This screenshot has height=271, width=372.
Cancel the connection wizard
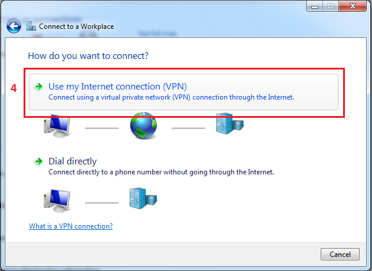[340, 254]
